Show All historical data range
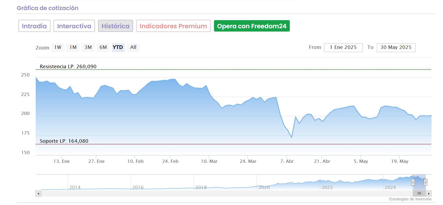 pyautogui.click(x=133, y=47)
